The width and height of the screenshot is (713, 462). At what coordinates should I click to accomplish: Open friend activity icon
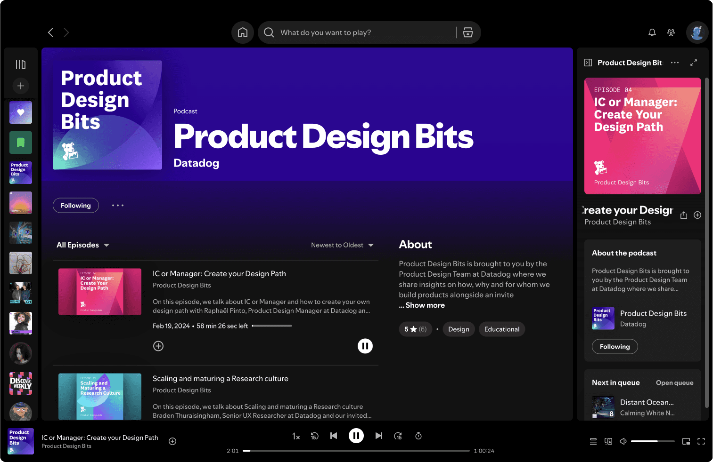pos(671,32)
